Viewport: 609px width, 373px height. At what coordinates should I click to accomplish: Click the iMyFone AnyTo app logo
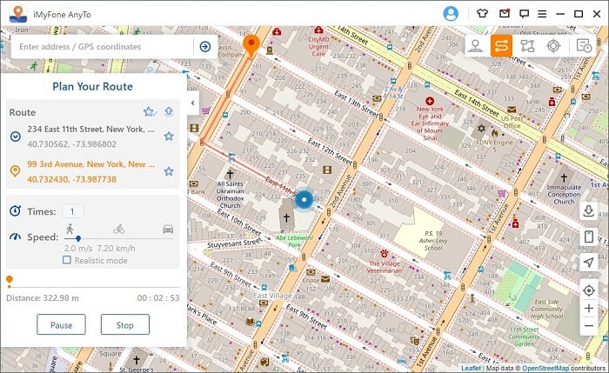(18, 14)
